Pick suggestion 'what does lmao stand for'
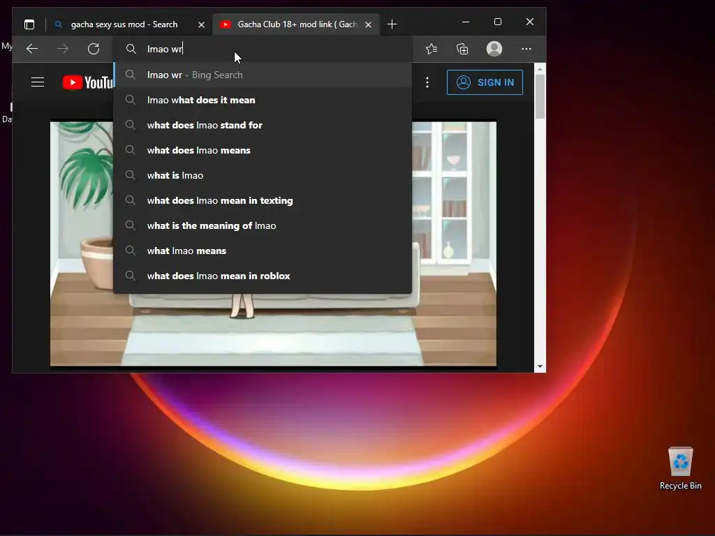This screenshot has height=536, width=715. (x=263, y=125)
